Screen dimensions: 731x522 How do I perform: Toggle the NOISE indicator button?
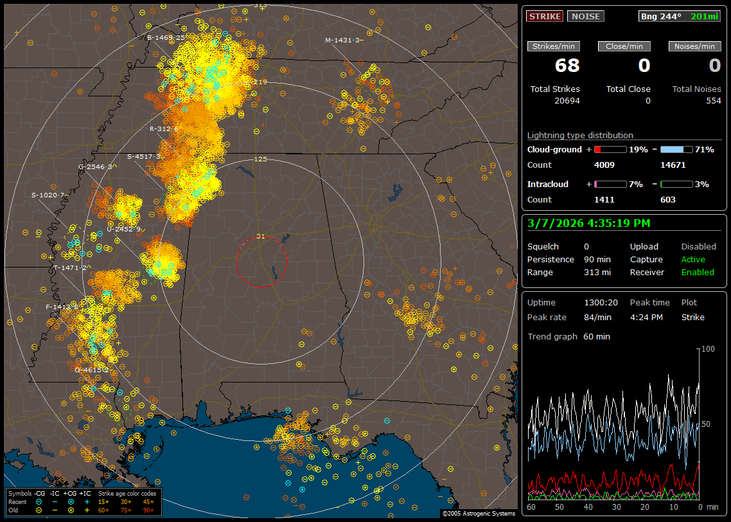pos(585,16)
